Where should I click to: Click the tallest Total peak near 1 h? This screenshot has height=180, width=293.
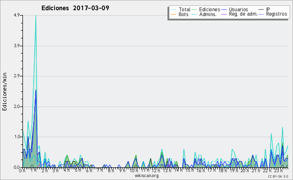[36, 16]
